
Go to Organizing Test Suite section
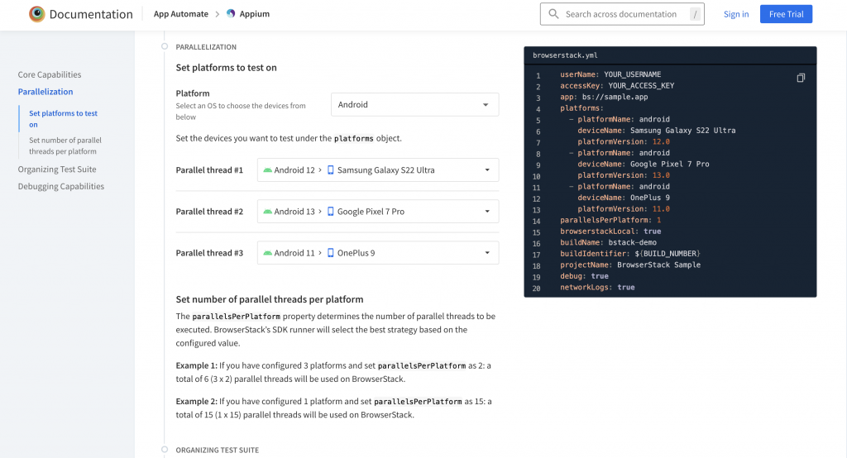(x=57, y=169)
